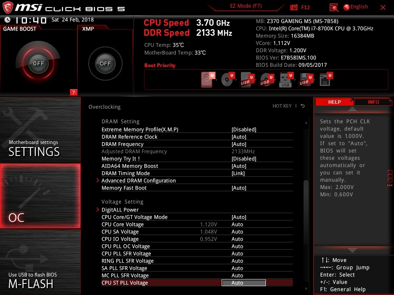
Task: Toggle the XMP OFF button
Action: (105, 63)
